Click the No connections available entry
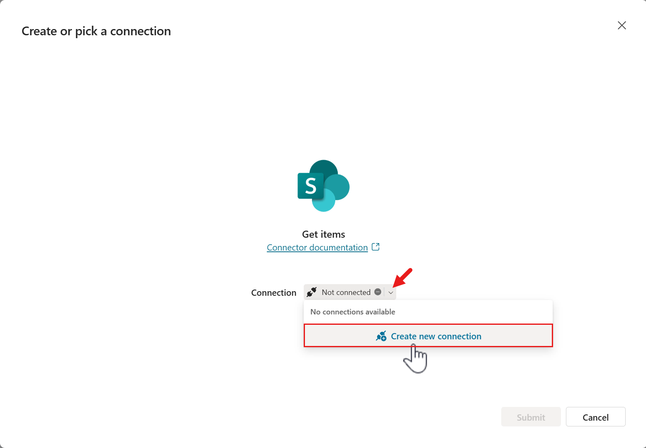This screenshot has height=448, width=646. (x=353, y=312)
